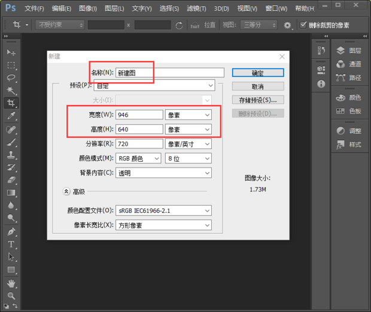The image size is (371, 312).
Task: Select the Gradient tool
Action: coord(11,193)
